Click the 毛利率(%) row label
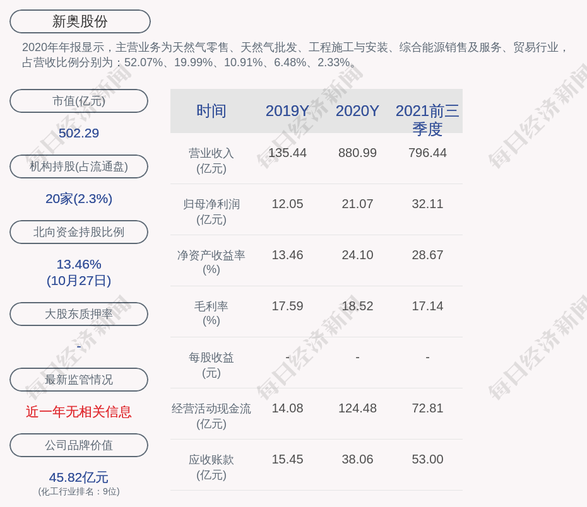 211,313
